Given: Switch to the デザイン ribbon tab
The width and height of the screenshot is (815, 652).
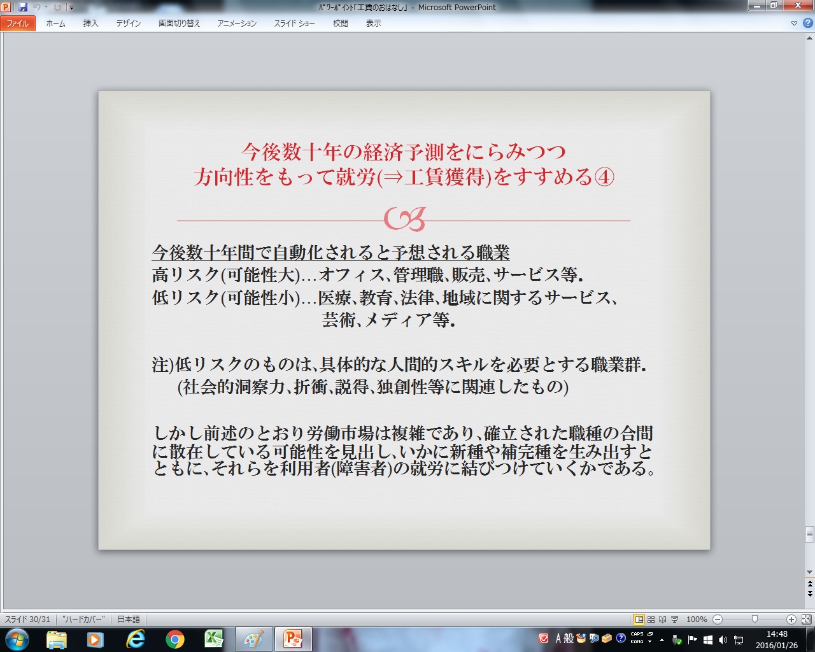Looking at the screenshot, I should coord(128,24).
